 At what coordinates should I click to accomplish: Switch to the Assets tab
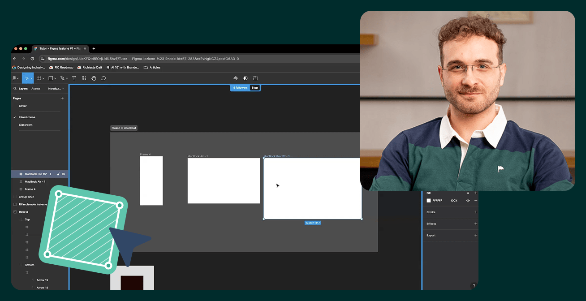coord(35,89)
